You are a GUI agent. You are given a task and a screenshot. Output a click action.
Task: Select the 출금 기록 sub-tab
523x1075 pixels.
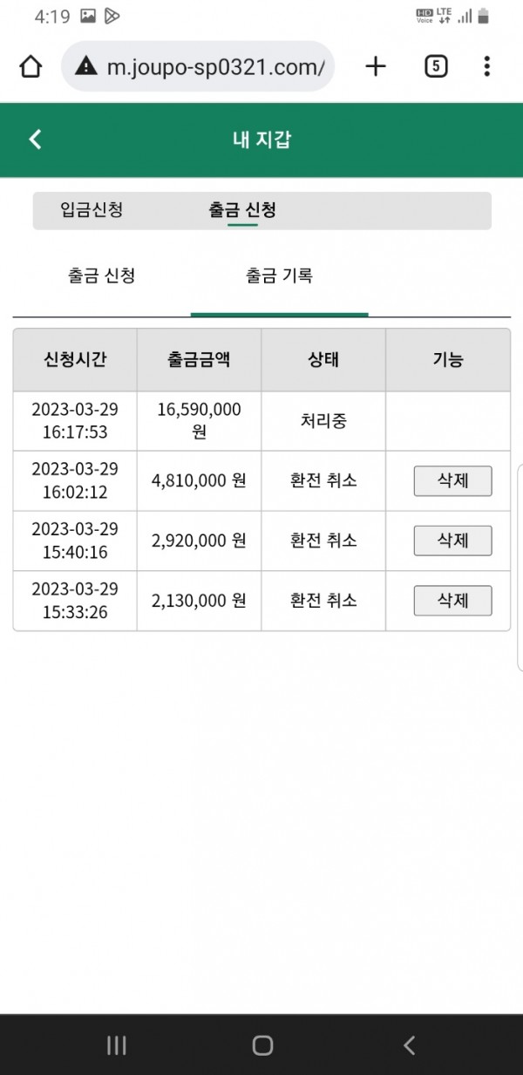(279, 276)
